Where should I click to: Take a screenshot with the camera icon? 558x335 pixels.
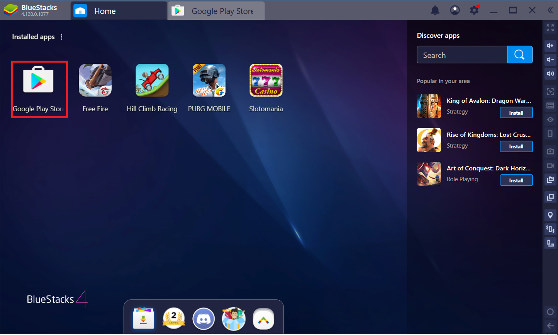click(x=550, y=151)
